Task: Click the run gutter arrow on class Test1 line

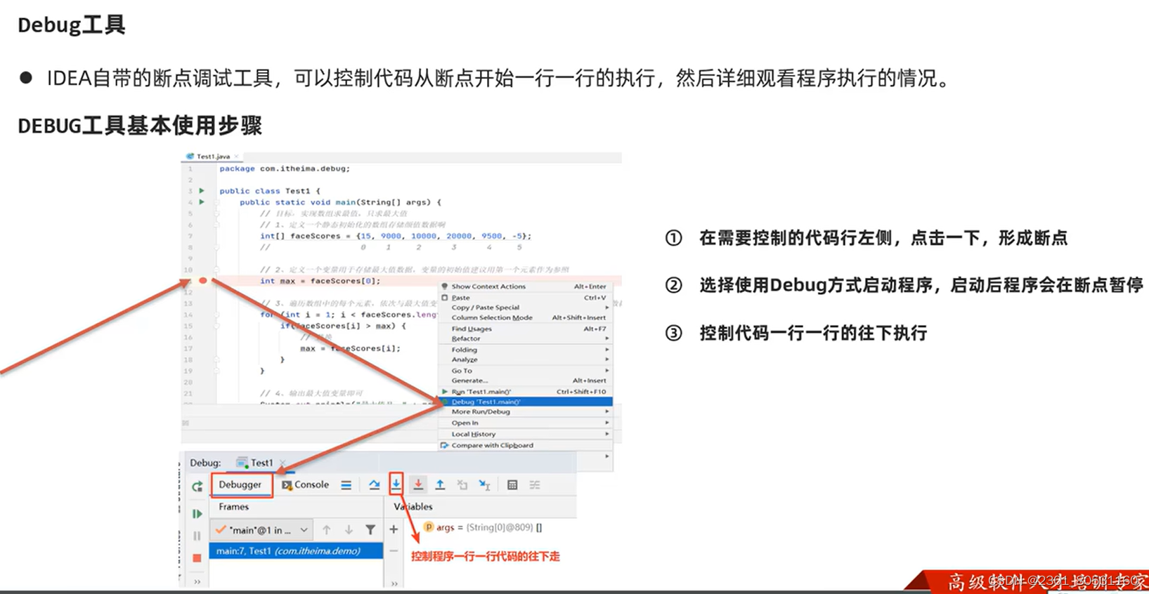Action: [x=202, y=190]
